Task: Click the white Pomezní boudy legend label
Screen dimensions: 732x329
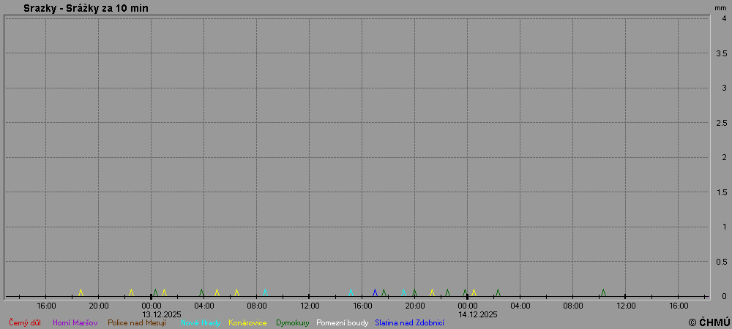Action: coord(342,322)
